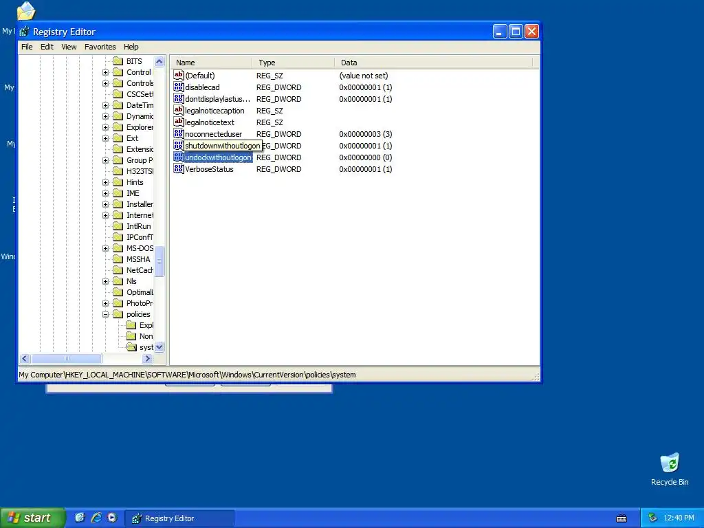Click the Start button
Screen dimensions: 704x528
(32, 518)
